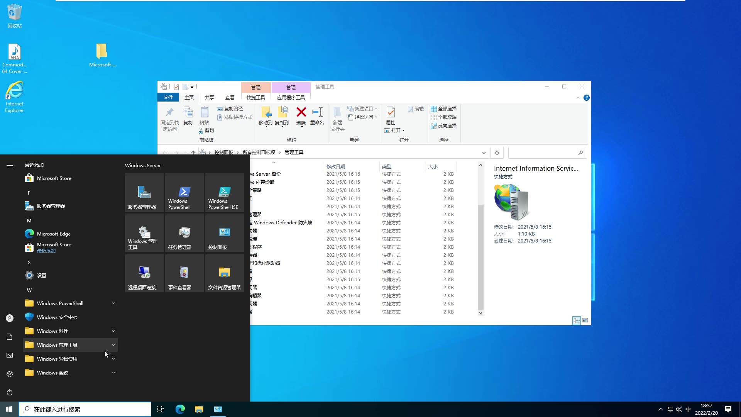Screen dimensions: 741x417
Task: Switch to large thumbnail view at bottom right
Action: pyautogui.click(x=585, y=320)
